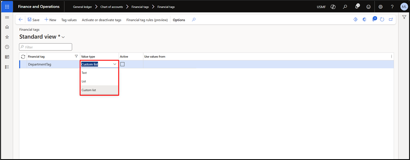Click the Tag values button
The image size is (410, 160).
pyautogui.click(x=69, y=20)
